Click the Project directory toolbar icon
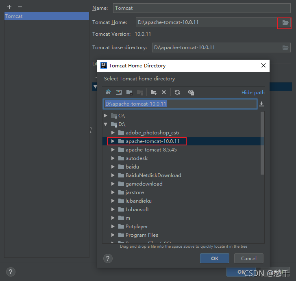The image size is (296, 281). (x=129, y=92)
